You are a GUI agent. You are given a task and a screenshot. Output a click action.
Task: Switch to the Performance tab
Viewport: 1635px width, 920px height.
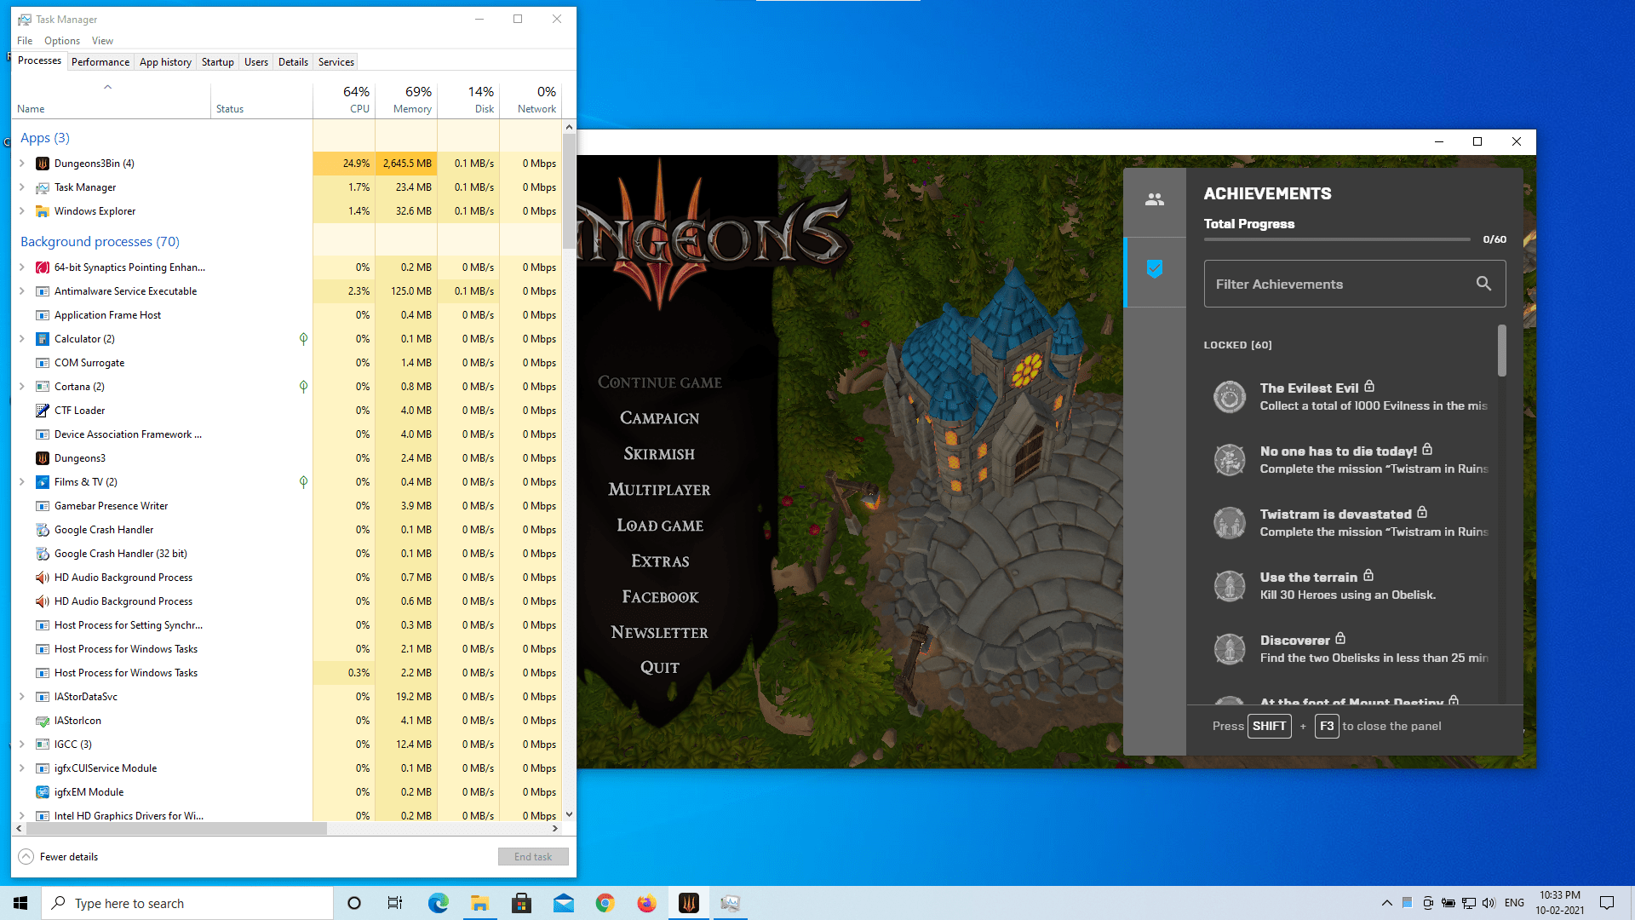100,62
